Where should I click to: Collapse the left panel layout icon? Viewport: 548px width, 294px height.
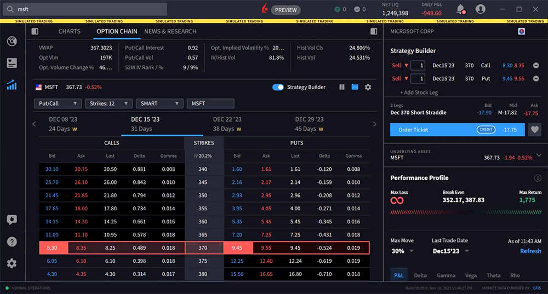click(x=35, y=31)
